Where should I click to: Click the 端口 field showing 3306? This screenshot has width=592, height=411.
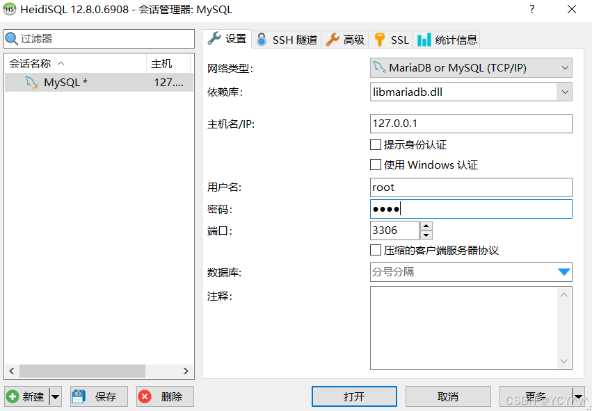tap(394, 230)
